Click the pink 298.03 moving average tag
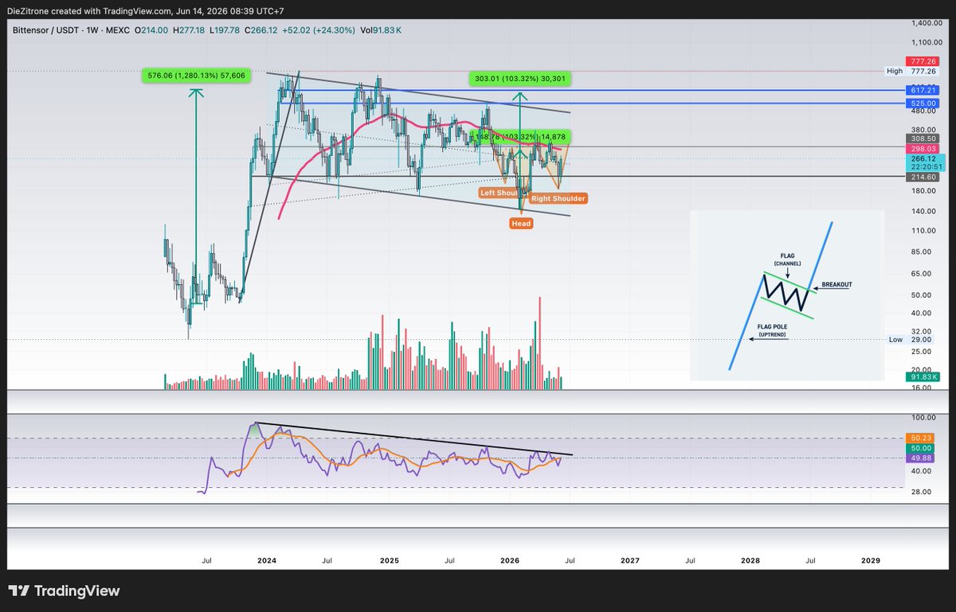The image size is (956, 612). click(x=923, y=149)
